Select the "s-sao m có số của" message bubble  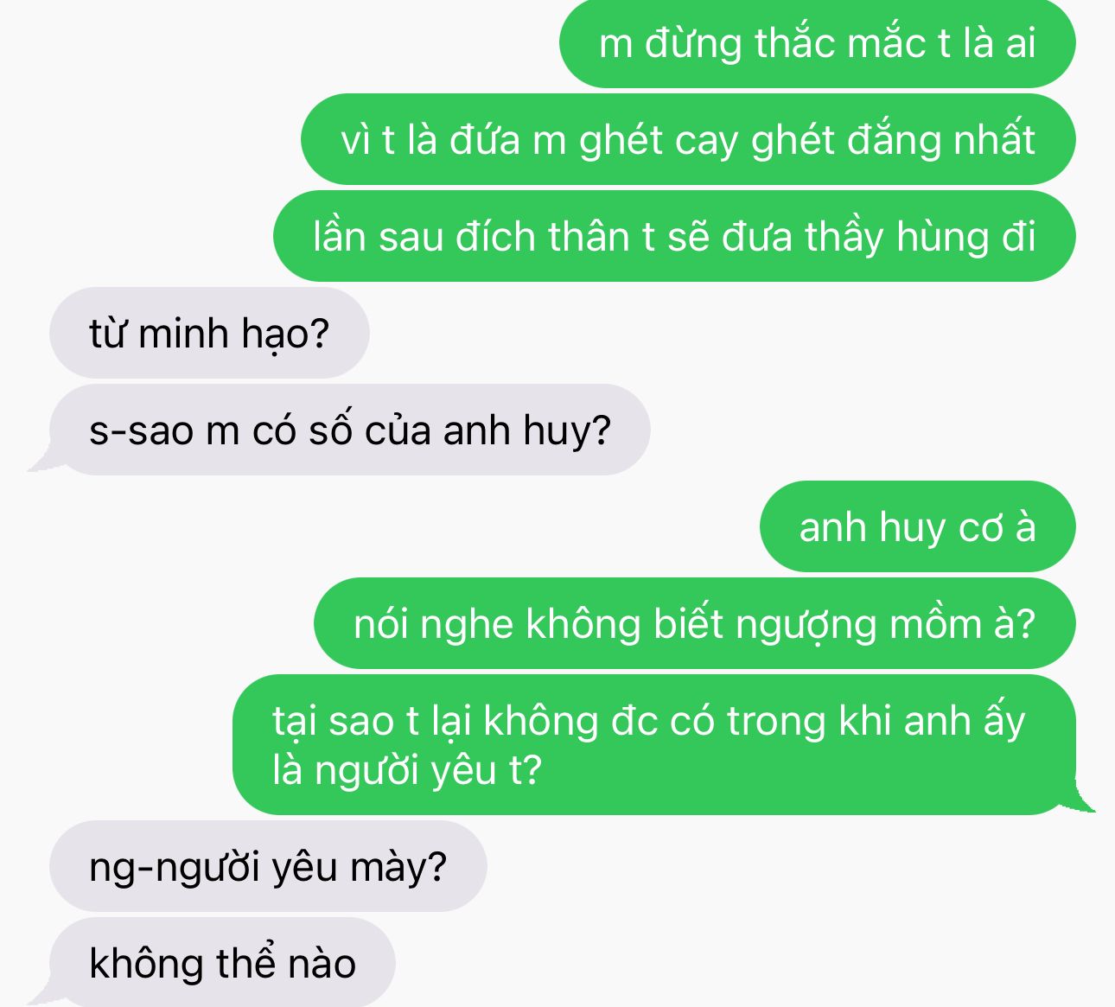[349, 430]
